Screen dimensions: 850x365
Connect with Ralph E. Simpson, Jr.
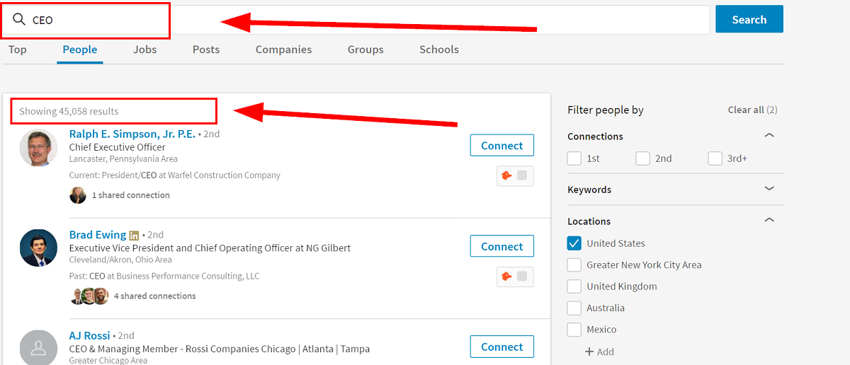click(x=501, y=146)
